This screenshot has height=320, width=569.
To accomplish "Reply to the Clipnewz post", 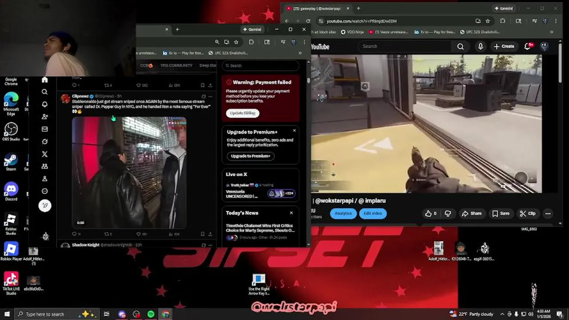I will pos(75,234).
